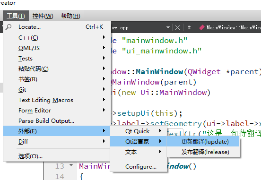The image size is (261, 180).
Task: Collapse the line 13 fold arrow
Action: tap(71, 165)
